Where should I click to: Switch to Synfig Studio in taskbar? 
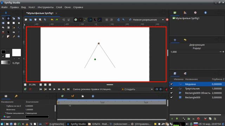(x=77, y=124)
